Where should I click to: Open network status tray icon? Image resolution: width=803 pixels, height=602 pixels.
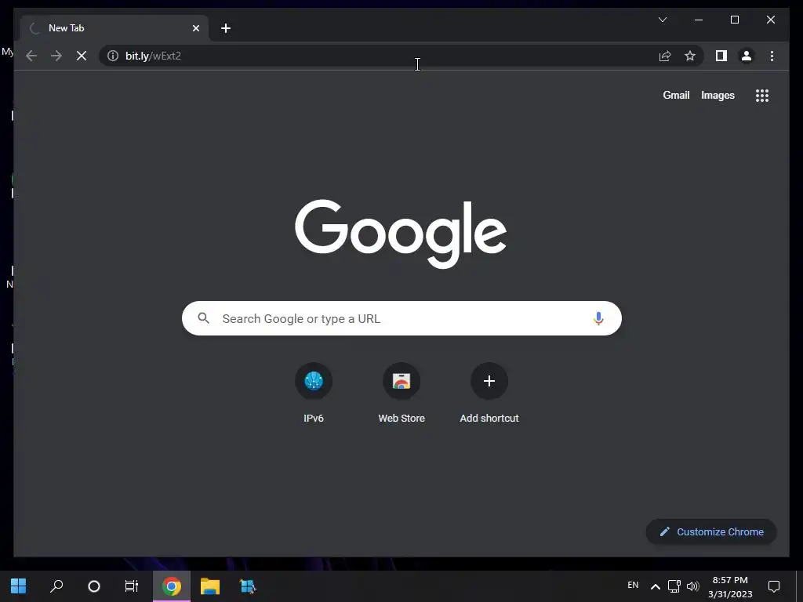[x=674, y=586]
